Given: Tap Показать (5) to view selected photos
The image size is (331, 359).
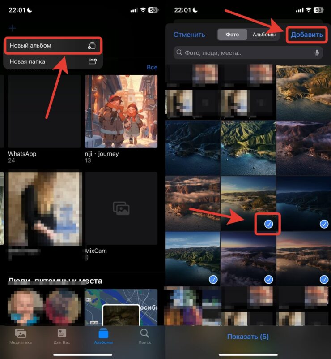Looking at the screenshot, I should (248, 337).
